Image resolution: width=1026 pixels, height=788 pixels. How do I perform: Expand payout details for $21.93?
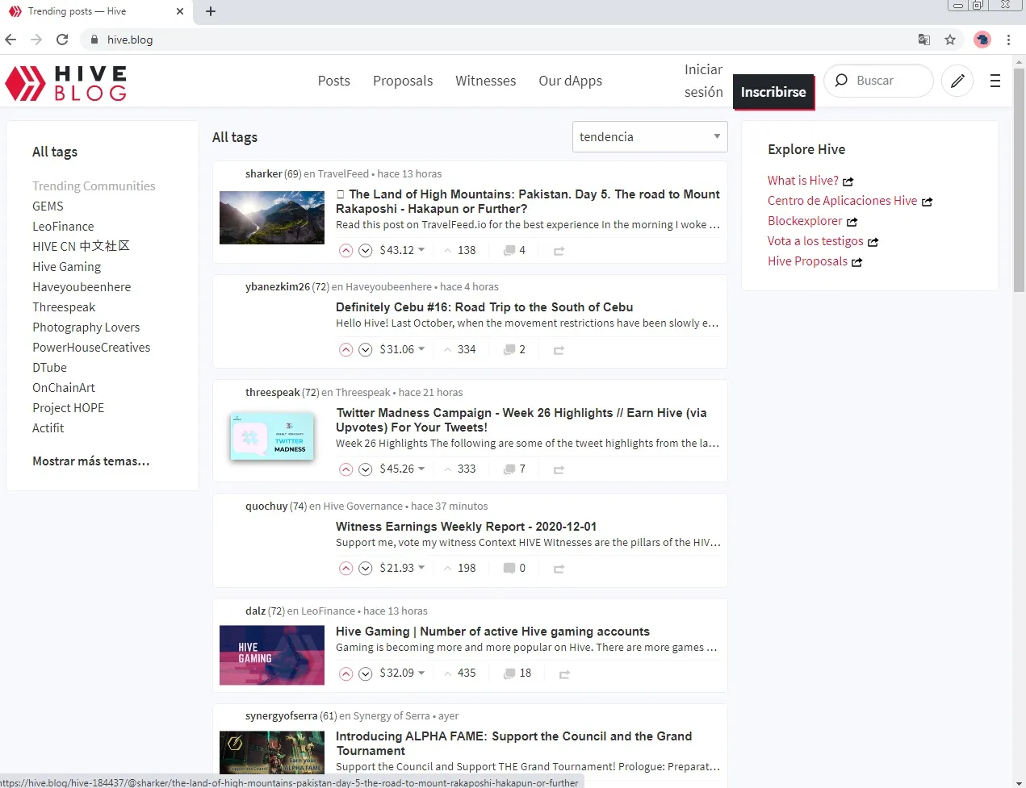pyautogui.click(x=402, y=568)
